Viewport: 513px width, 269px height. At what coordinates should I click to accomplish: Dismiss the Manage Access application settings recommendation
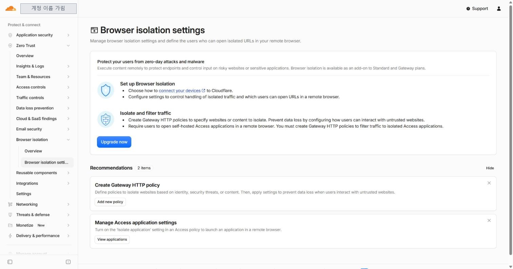coord(489,221)
